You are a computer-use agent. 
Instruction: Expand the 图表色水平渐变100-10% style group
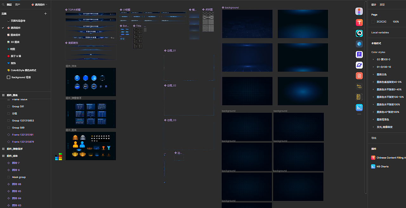373,97
